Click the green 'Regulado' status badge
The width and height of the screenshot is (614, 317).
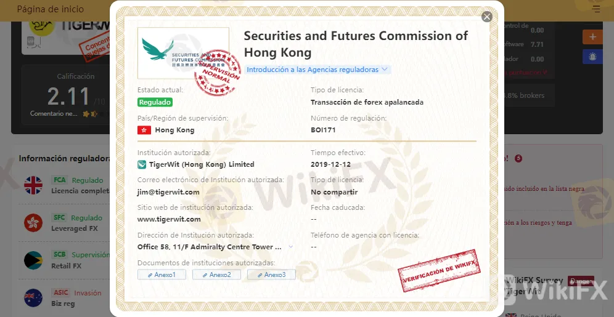155,102
